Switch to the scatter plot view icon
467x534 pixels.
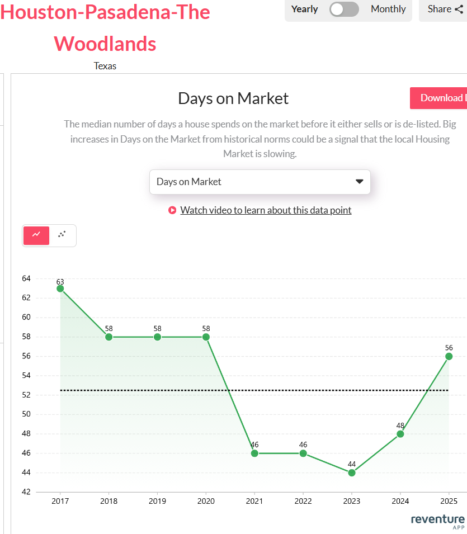click(62, 235)
